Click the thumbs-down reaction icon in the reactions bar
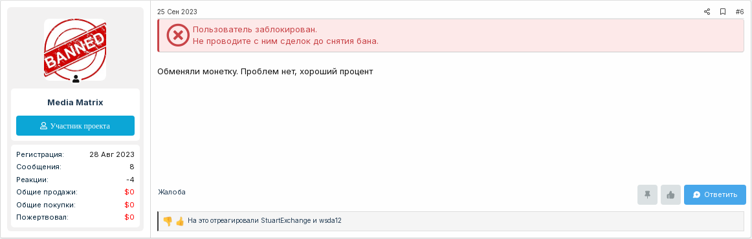The height and width of the screenshot is (239, 752). (168, 221)
